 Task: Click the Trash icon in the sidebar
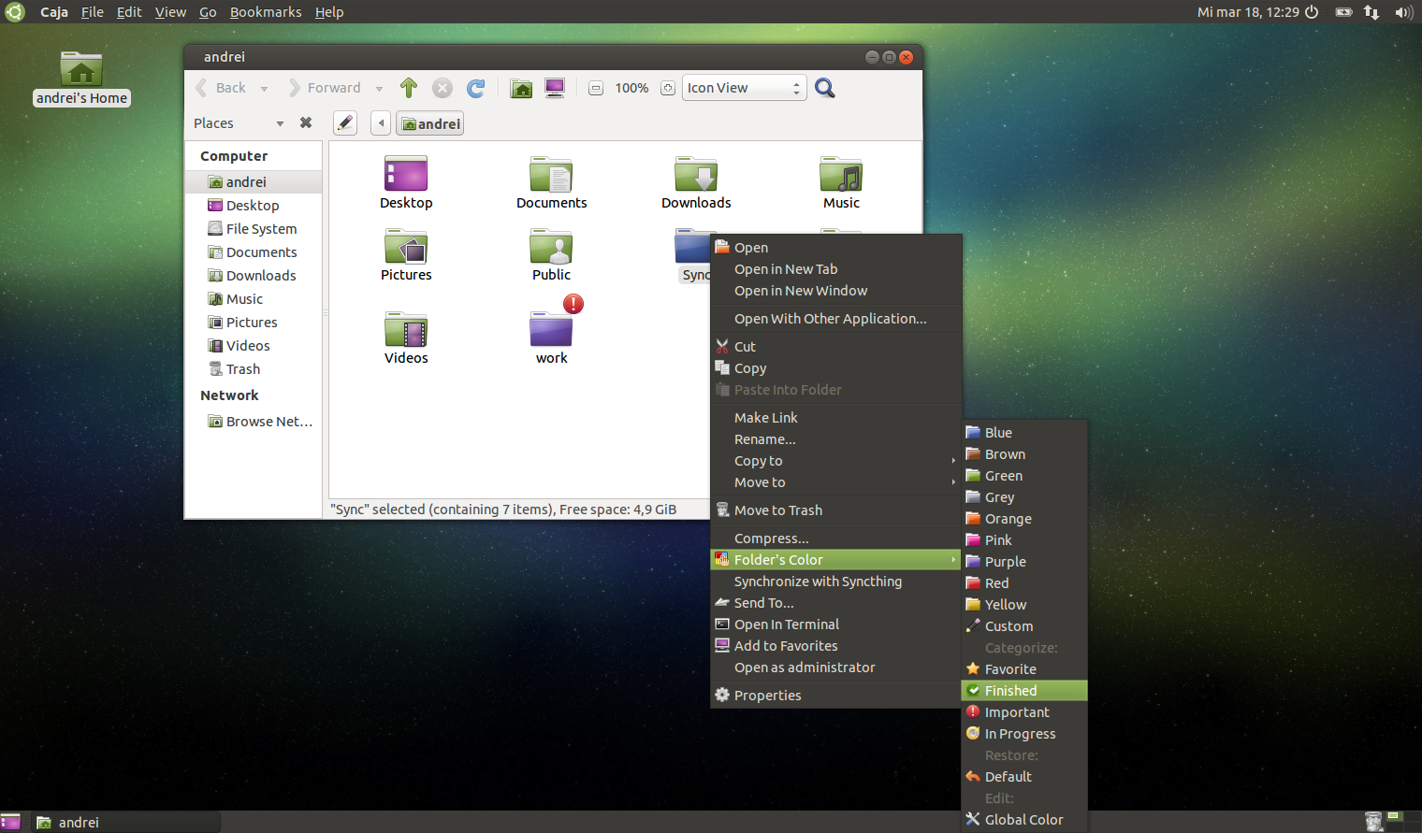click(240, 368)
